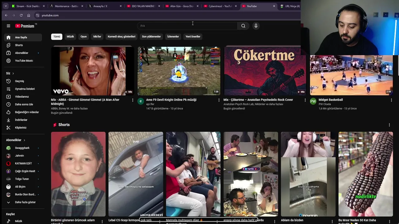The width and height of the screenshot is (399, 224).
Task: Click epi lfer channel avatar
Action: pos(141,101)
